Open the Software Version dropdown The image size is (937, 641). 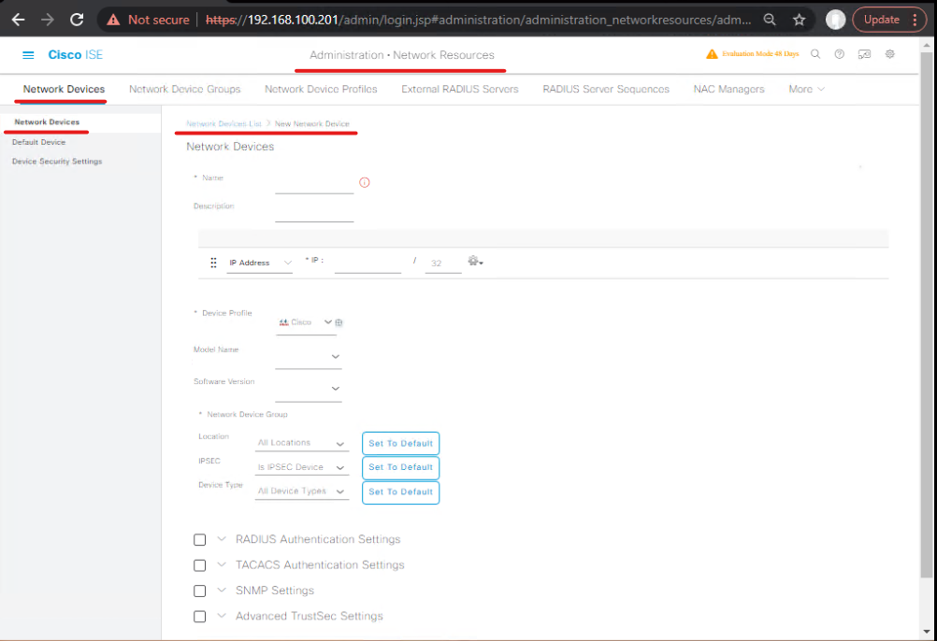tap(309, 389)
